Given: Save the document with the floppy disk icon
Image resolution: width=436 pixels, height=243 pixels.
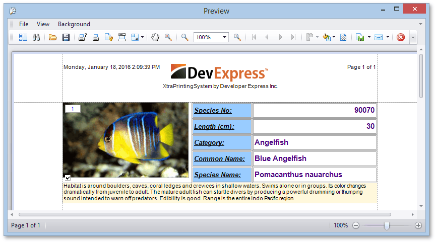Looking at the screenshot, I should coord(66,37).
